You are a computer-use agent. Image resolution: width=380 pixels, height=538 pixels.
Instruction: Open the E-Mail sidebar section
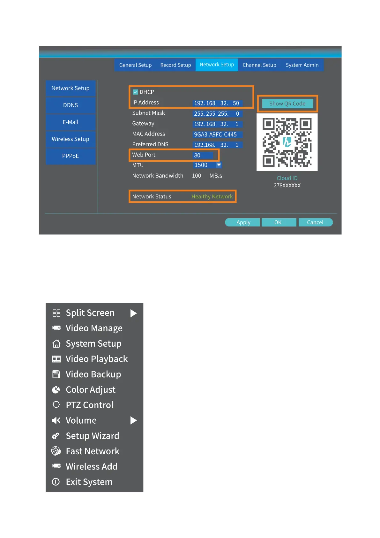(x=71, y=122)
